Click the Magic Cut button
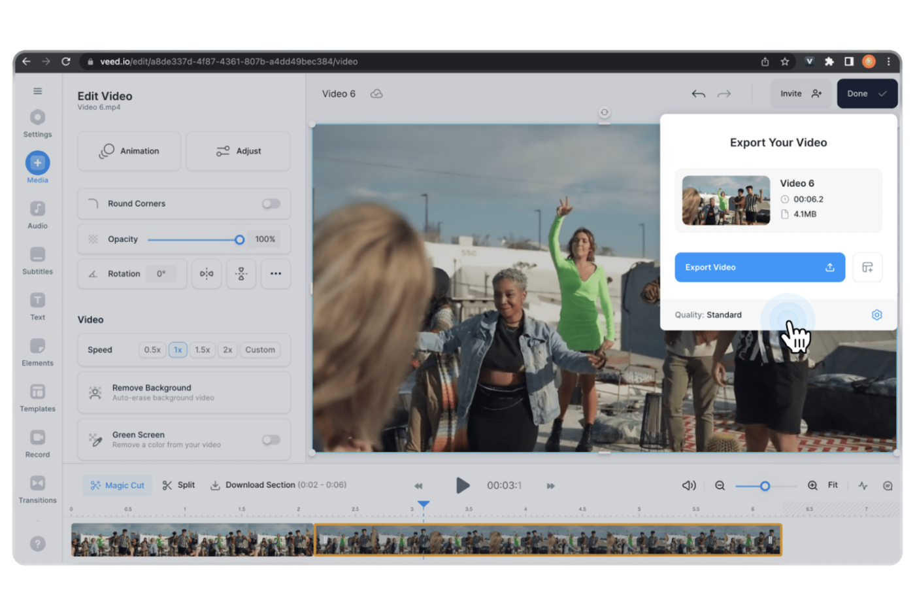Screen dimensions: 915x616 pos(118,485)
